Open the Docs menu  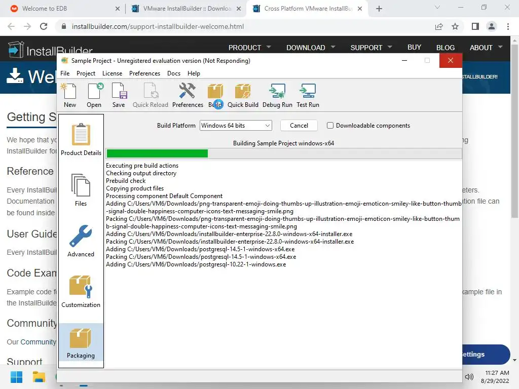[x=174, y=73]
